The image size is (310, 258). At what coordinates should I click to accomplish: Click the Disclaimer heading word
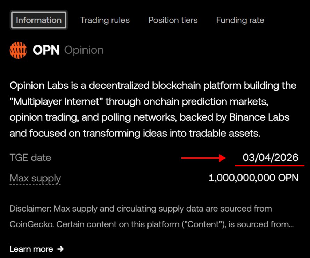31,209
